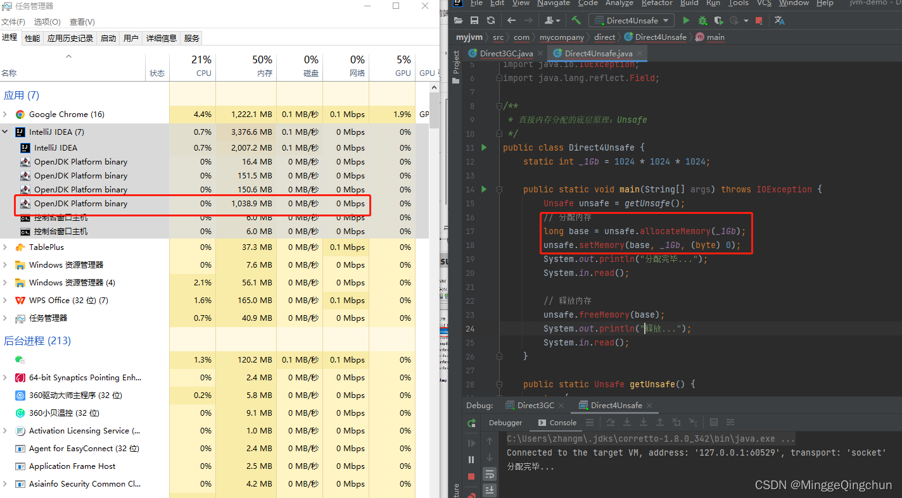The image size is (902, 498).
Task: Expand the Google Chrome (16) process group
Action: pos(6,115)
